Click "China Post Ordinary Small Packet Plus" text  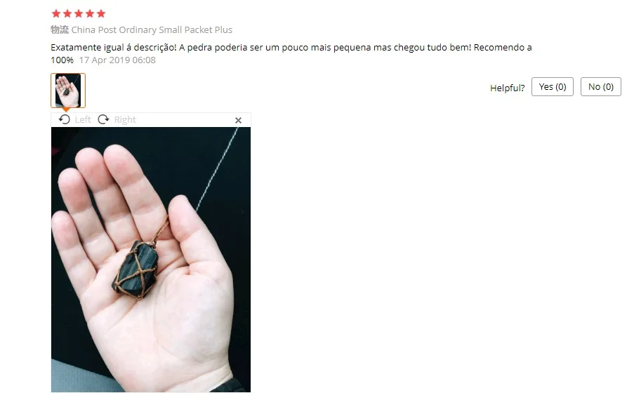click(x=152, y=30)
